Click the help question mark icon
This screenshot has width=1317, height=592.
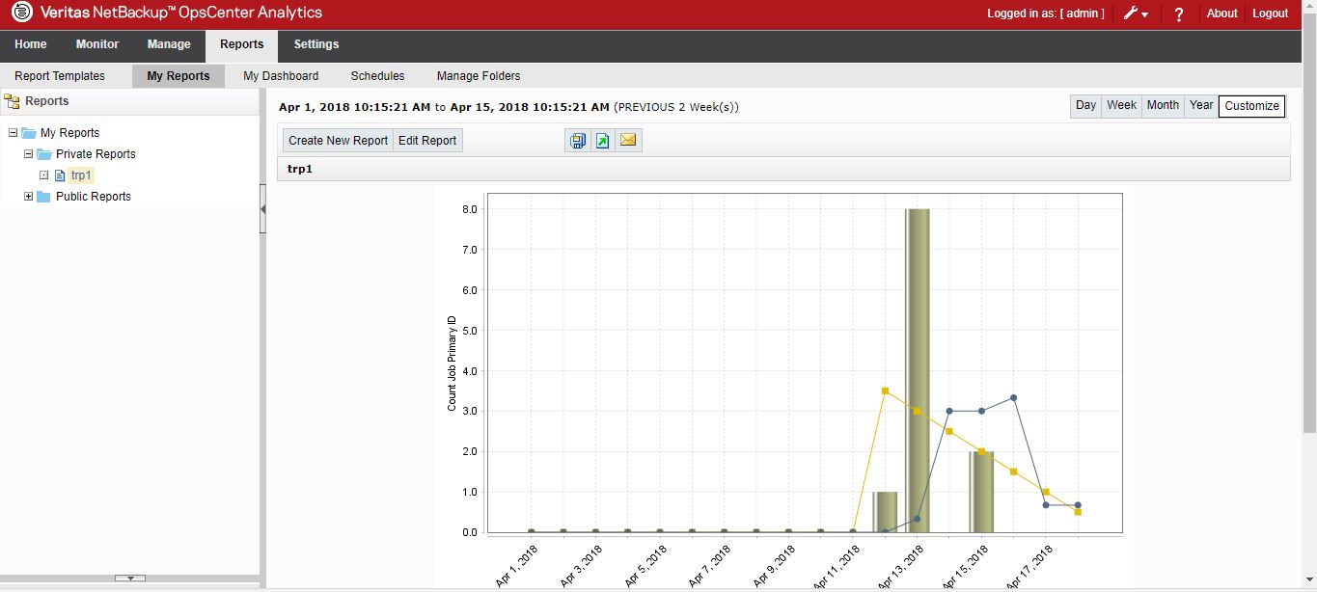tap(1178, 13)
